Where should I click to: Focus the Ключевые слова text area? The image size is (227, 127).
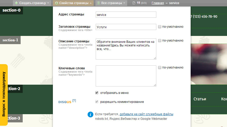pyautogui.click(x=126, y=76)
